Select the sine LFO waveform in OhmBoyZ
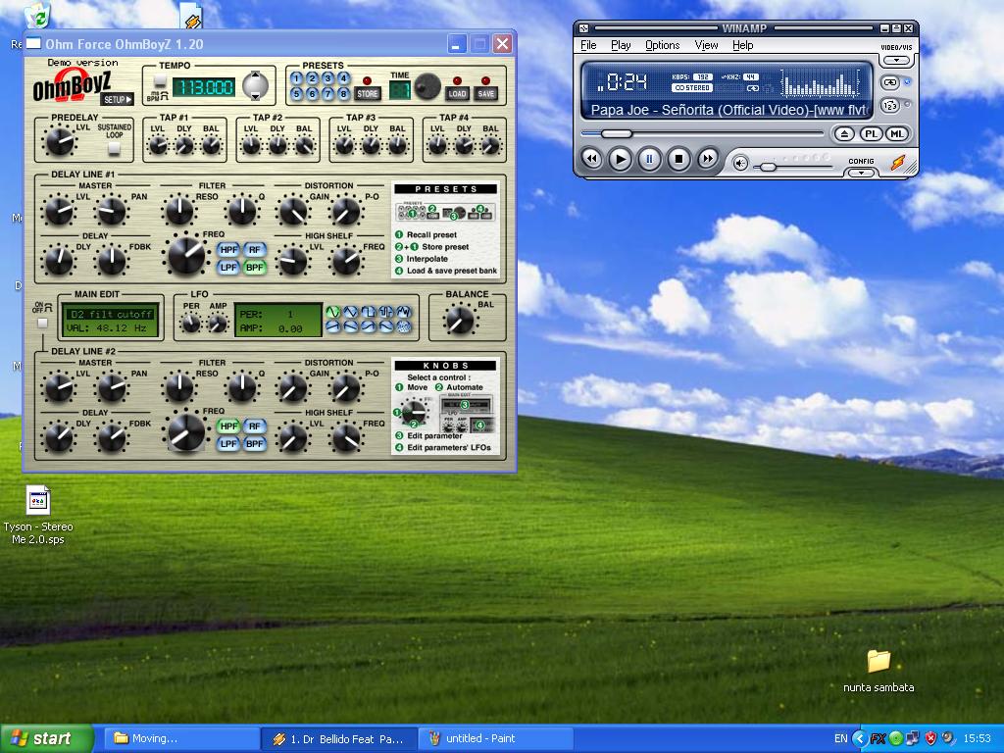This screenshot has width=1004, height=753. (332, 312)
